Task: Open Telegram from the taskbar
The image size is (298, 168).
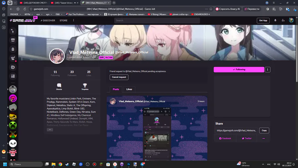Action: [142, 164]
